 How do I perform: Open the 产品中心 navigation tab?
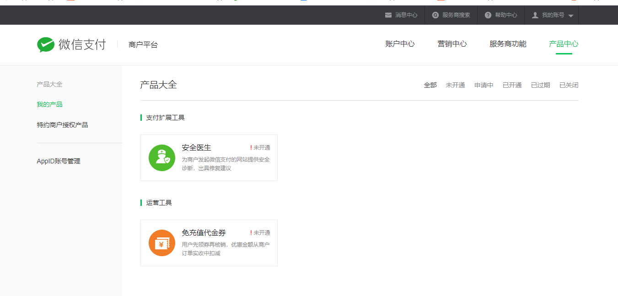coord(564,44)
